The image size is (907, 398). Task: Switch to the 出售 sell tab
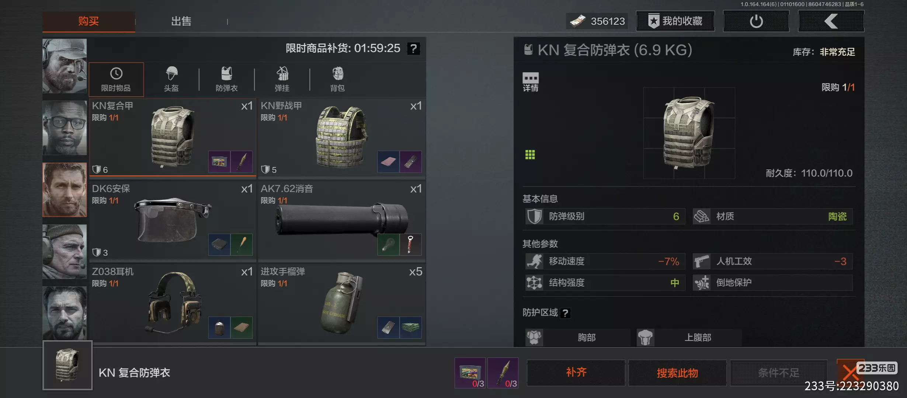181,21
